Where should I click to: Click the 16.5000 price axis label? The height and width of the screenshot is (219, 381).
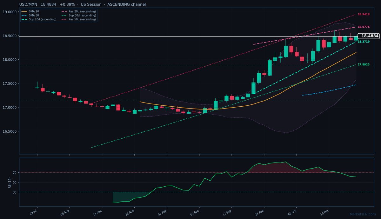[x=10, y=131]
